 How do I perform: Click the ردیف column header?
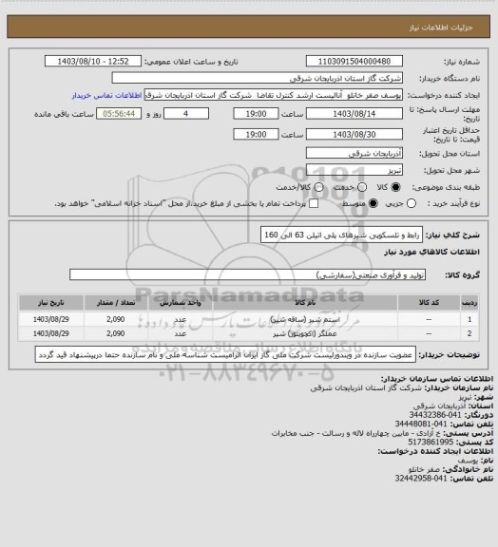coord(469,302)
